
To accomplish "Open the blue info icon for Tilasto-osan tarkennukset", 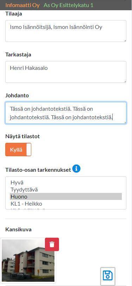I will click(76, 169).
